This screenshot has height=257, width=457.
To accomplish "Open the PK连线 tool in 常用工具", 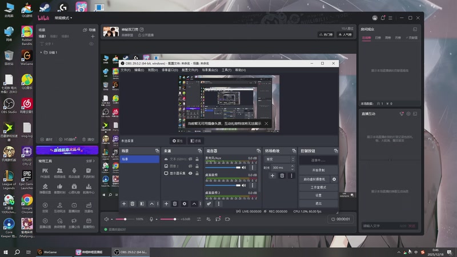I will point(45,173).
